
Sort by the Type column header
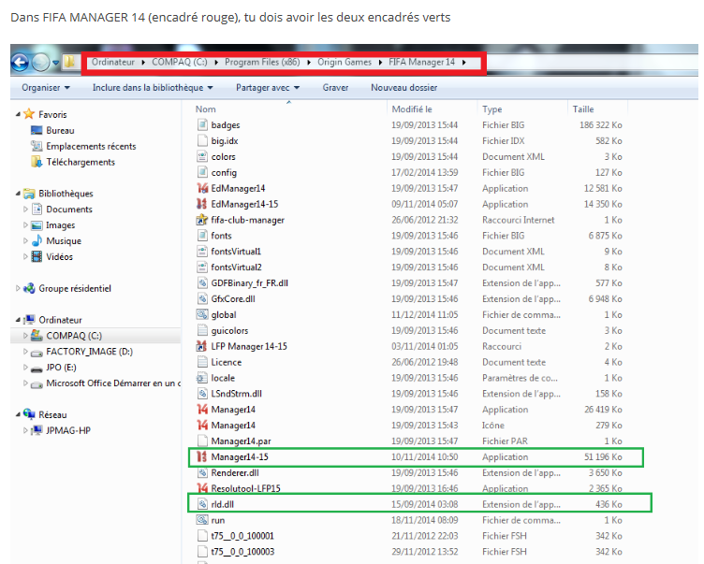(492, 109)
